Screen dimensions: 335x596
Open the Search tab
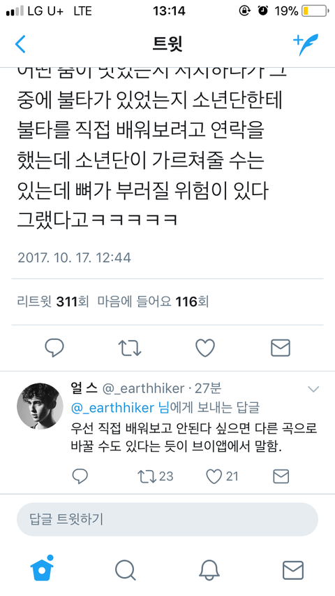(x=125, y=570)
